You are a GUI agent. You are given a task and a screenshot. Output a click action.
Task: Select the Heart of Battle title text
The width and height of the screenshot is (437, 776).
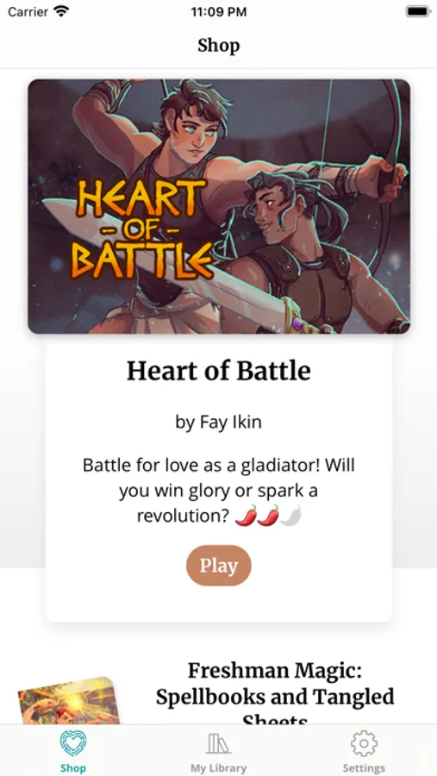[219, 371]
